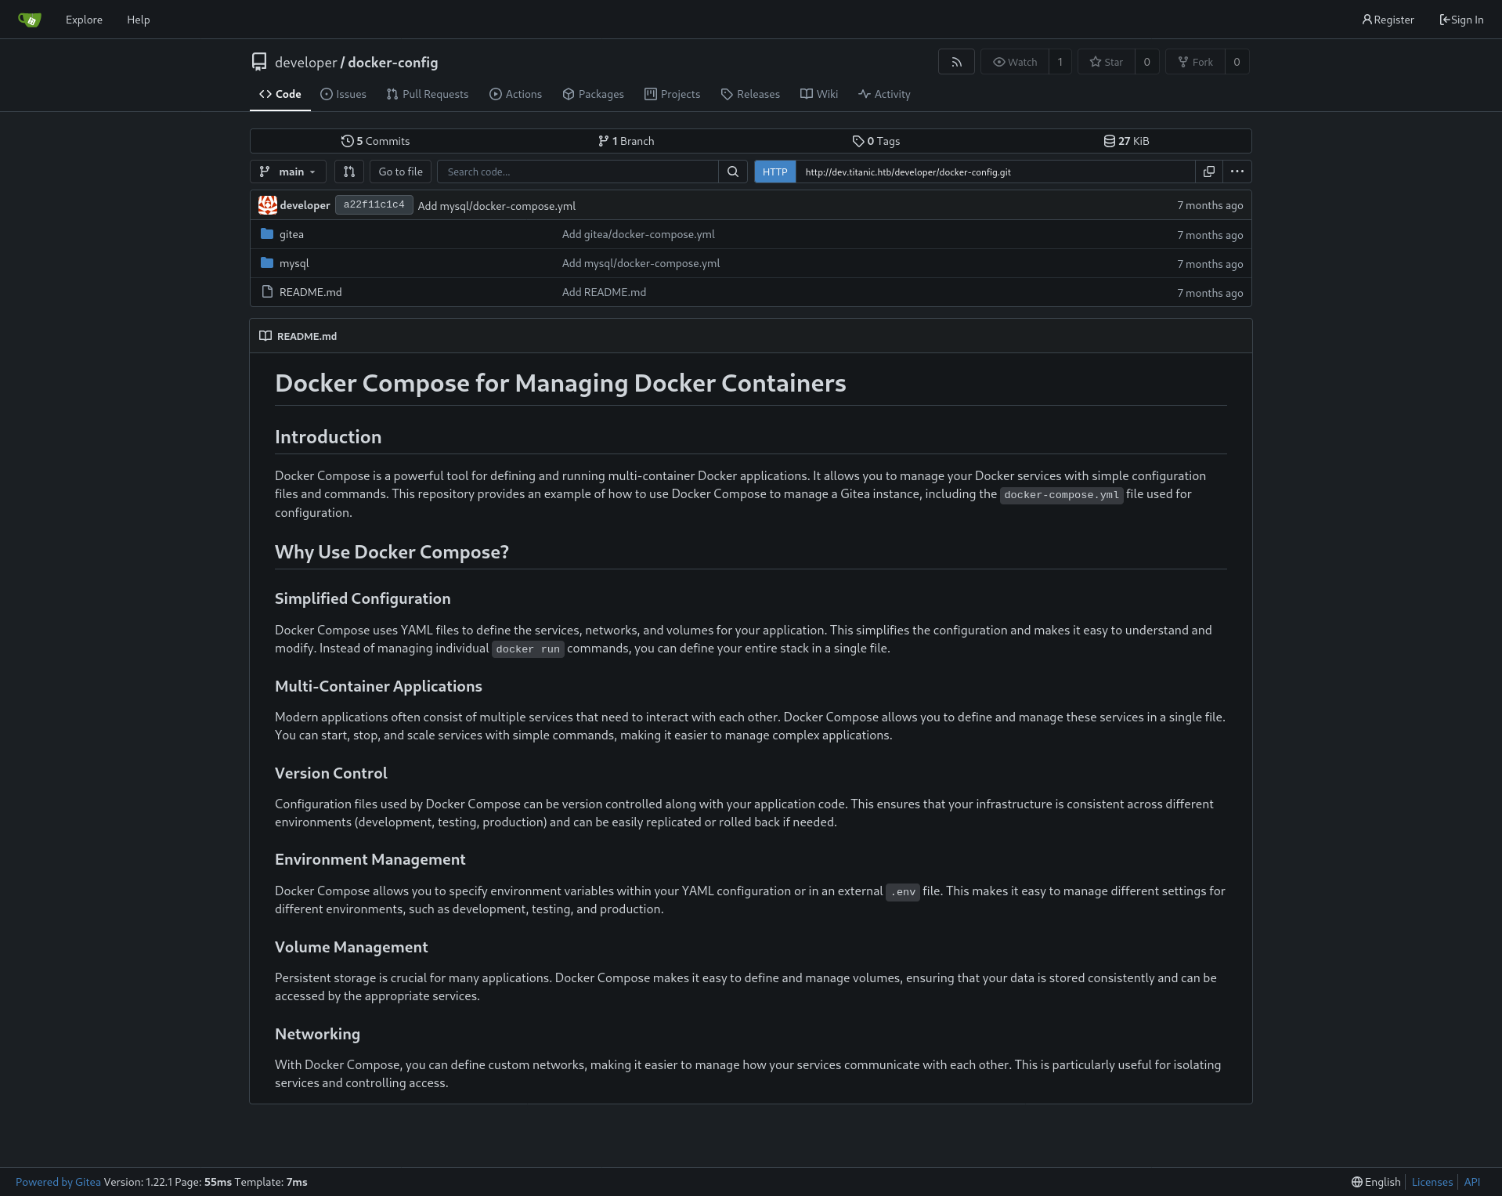
Task: Open the RSS feed icon button
Action: click(956, 62)
